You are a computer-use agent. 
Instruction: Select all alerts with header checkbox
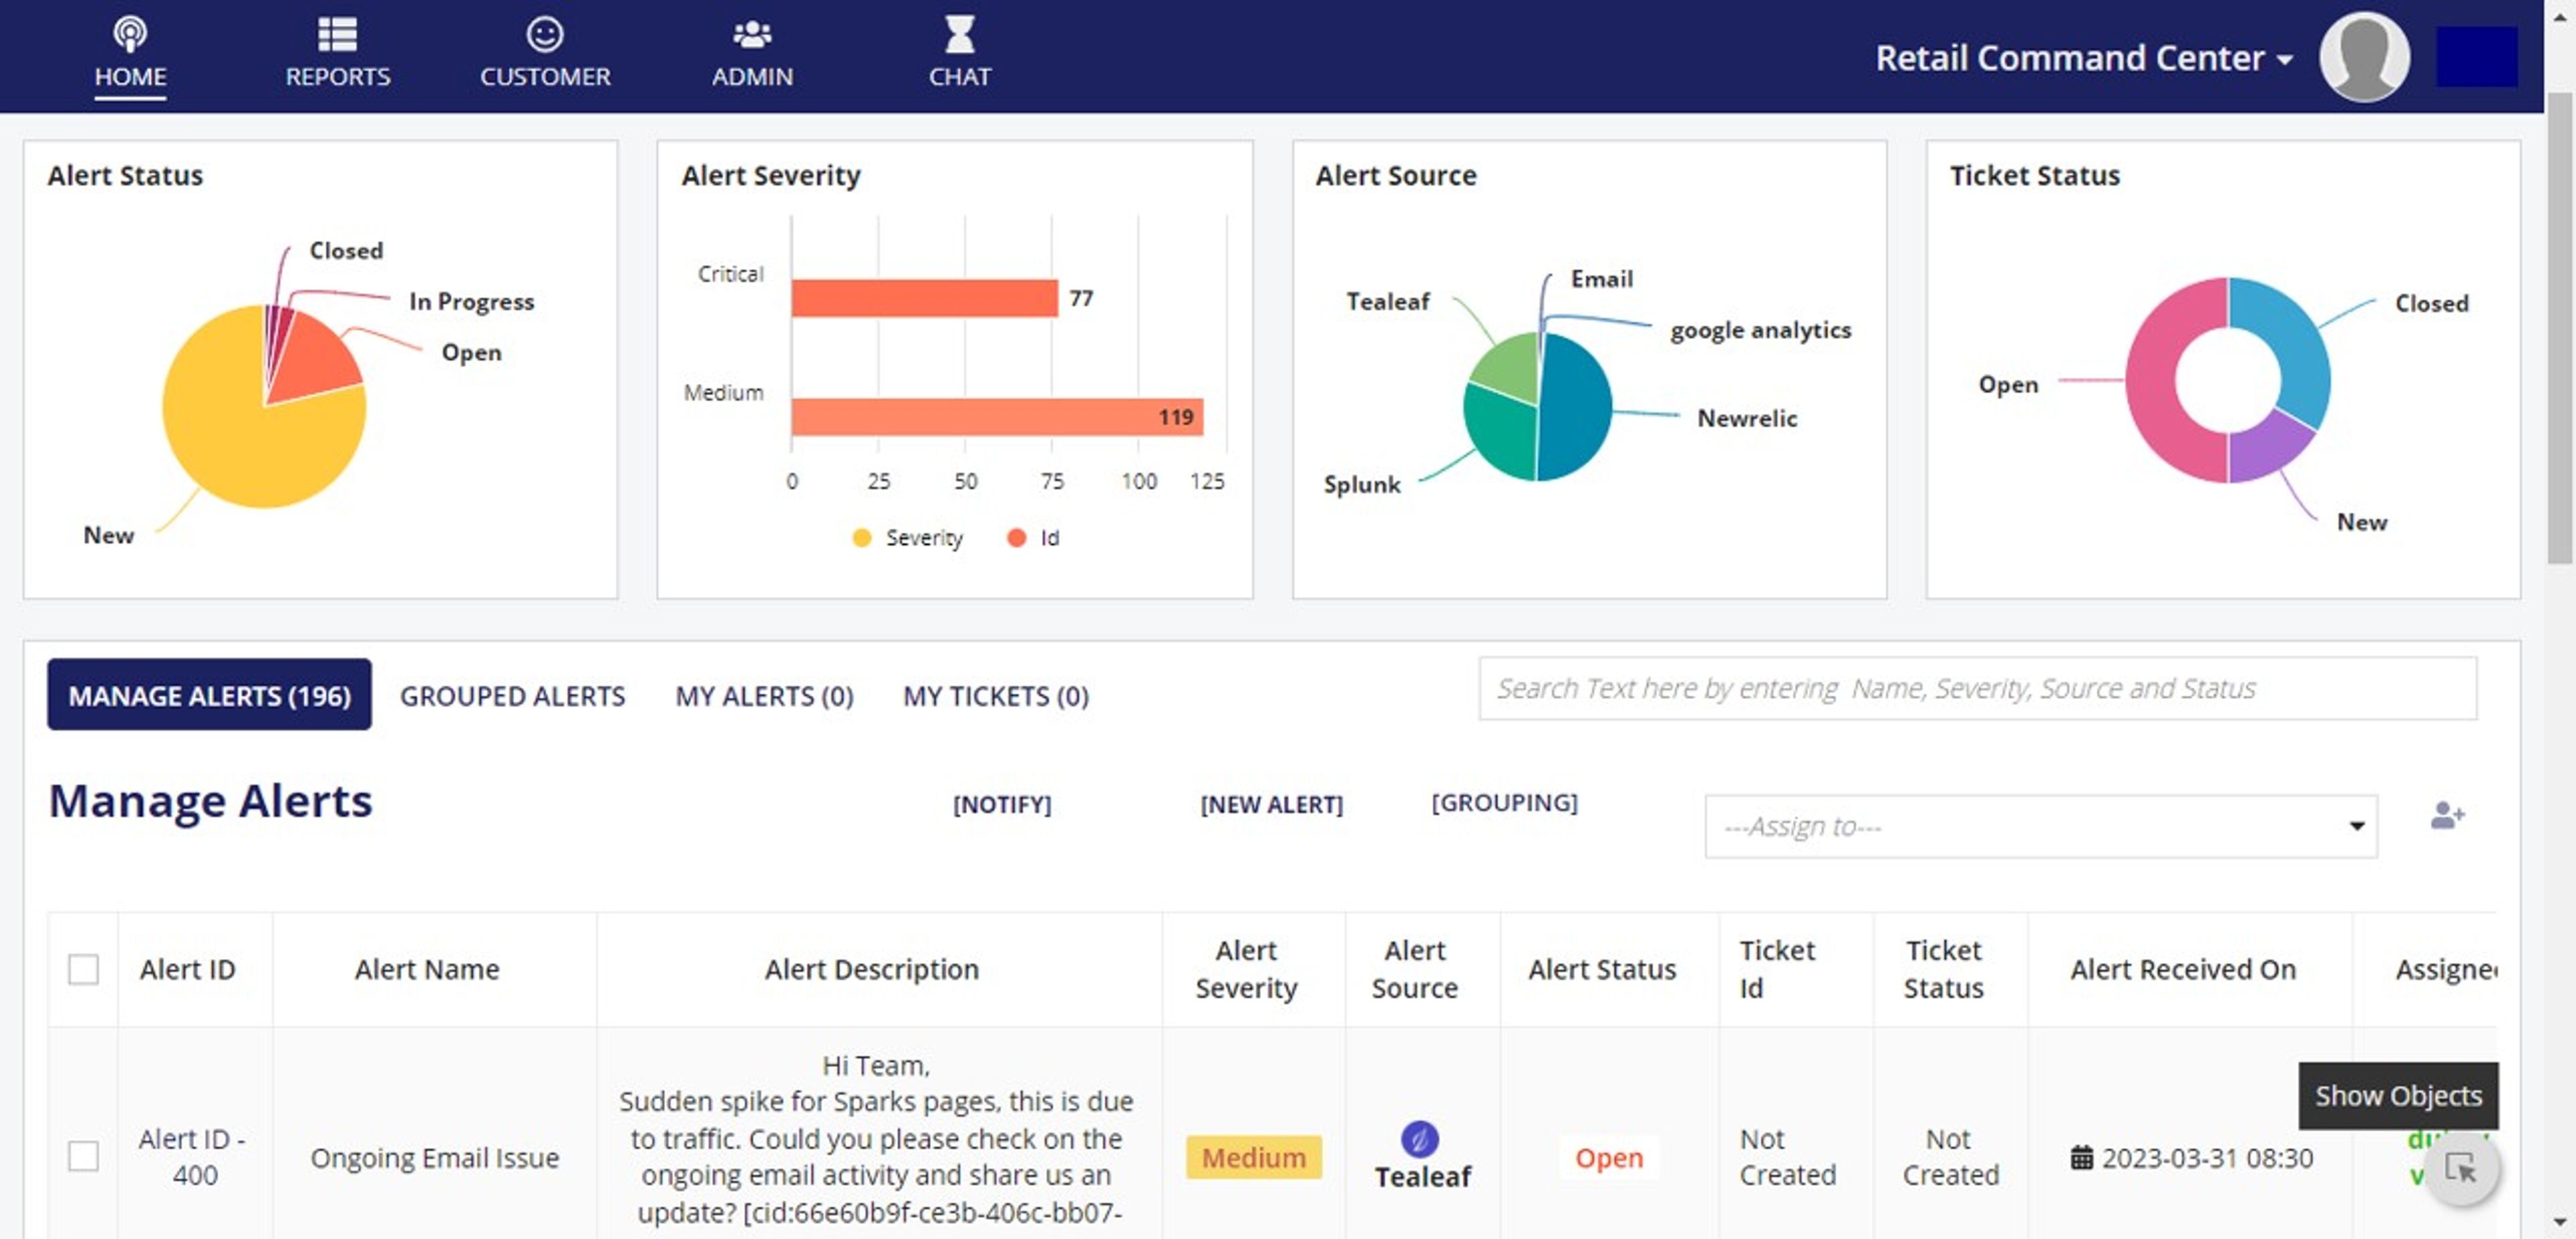[83, 968]
